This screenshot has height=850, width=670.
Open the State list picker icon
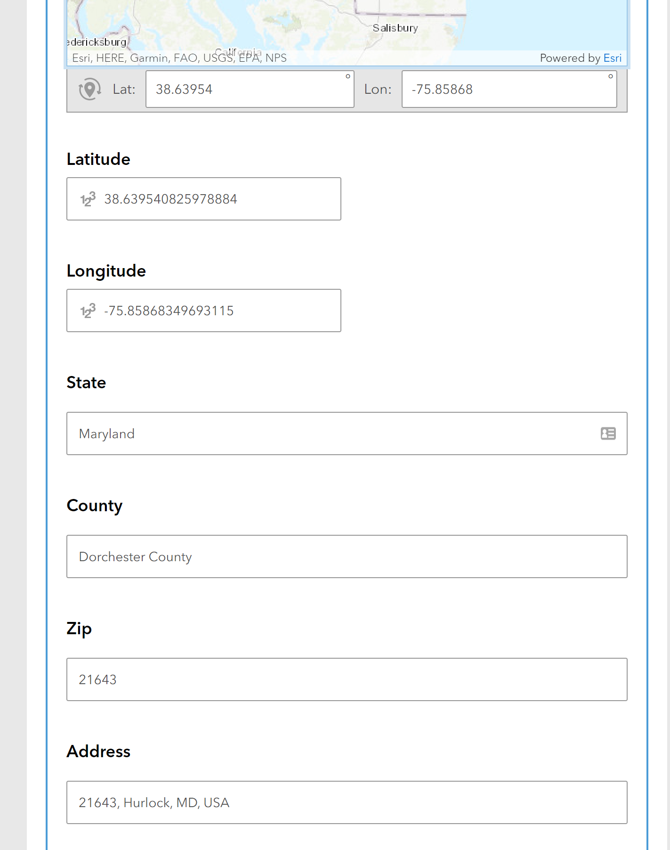coord(608,433)
